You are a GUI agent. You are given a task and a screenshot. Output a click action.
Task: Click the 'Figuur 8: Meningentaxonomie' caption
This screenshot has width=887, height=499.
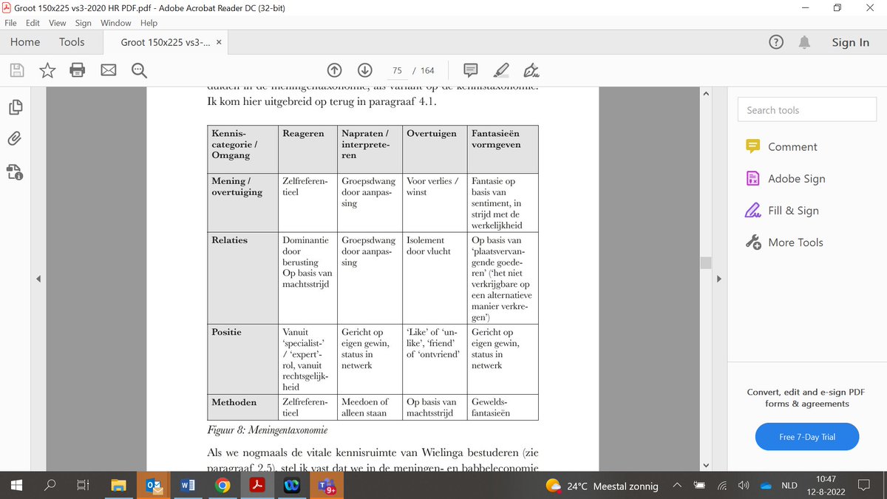tap(268, 430)
